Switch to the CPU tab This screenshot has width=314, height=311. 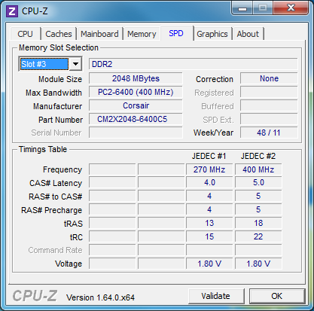pyautogui.click(x=25, y=34)
